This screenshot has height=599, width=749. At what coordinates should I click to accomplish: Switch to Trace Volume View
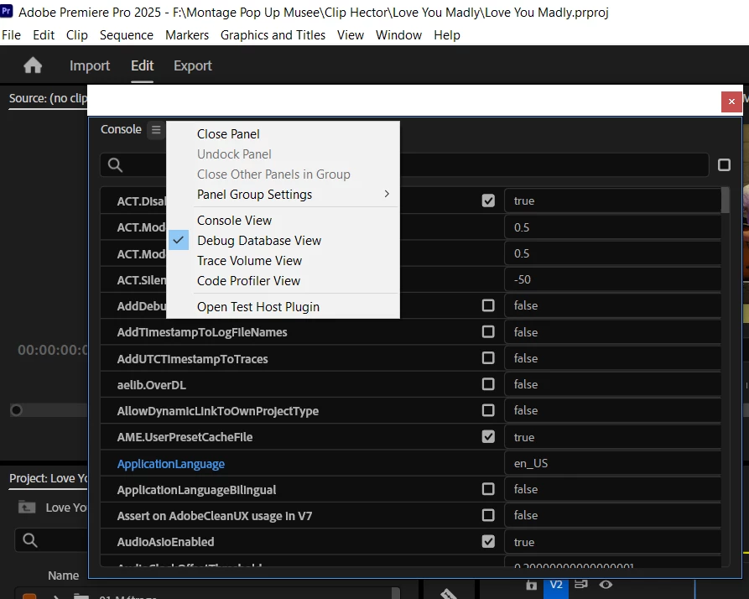(249, 261)
